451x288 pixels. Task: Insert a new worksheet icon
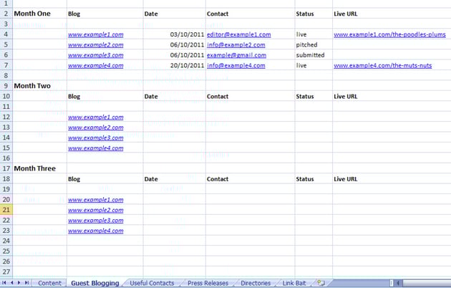(x=321, y=283)
